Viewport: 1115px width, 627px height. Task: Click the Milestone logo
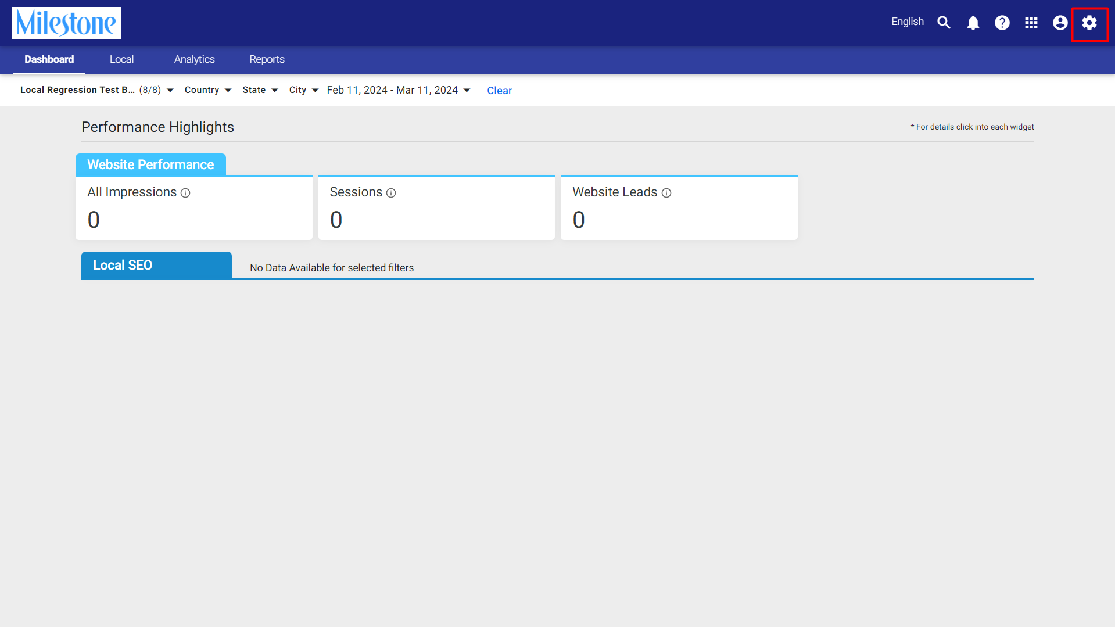click(66, 23)
